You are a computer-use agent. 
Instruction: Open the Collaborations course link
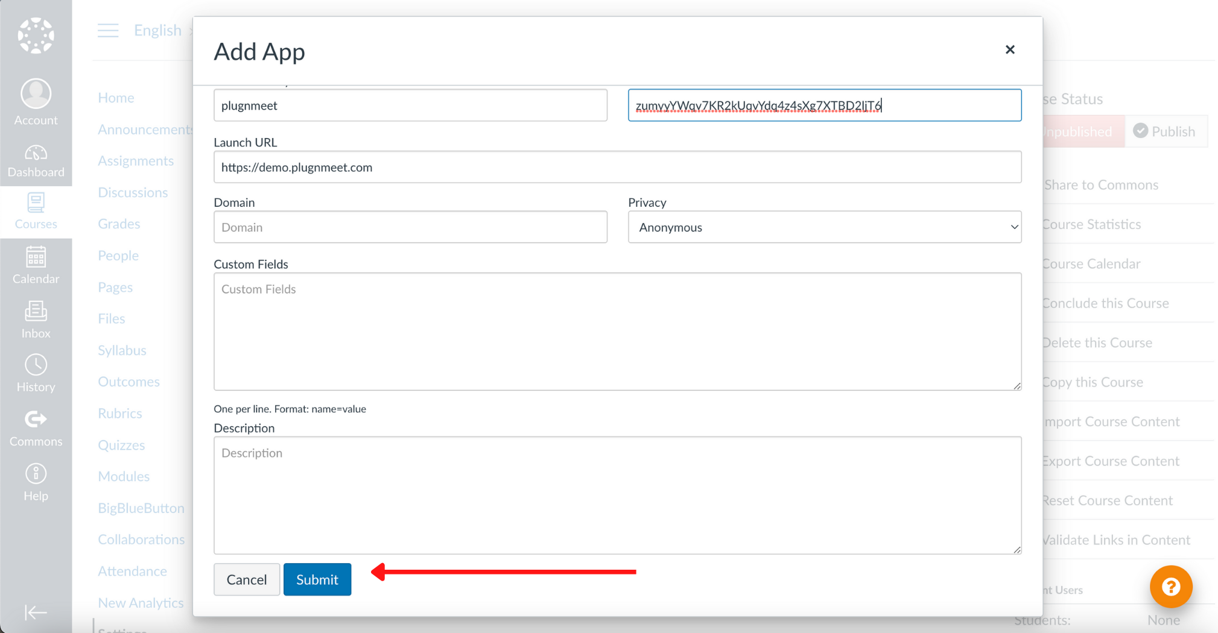point(141,540)
